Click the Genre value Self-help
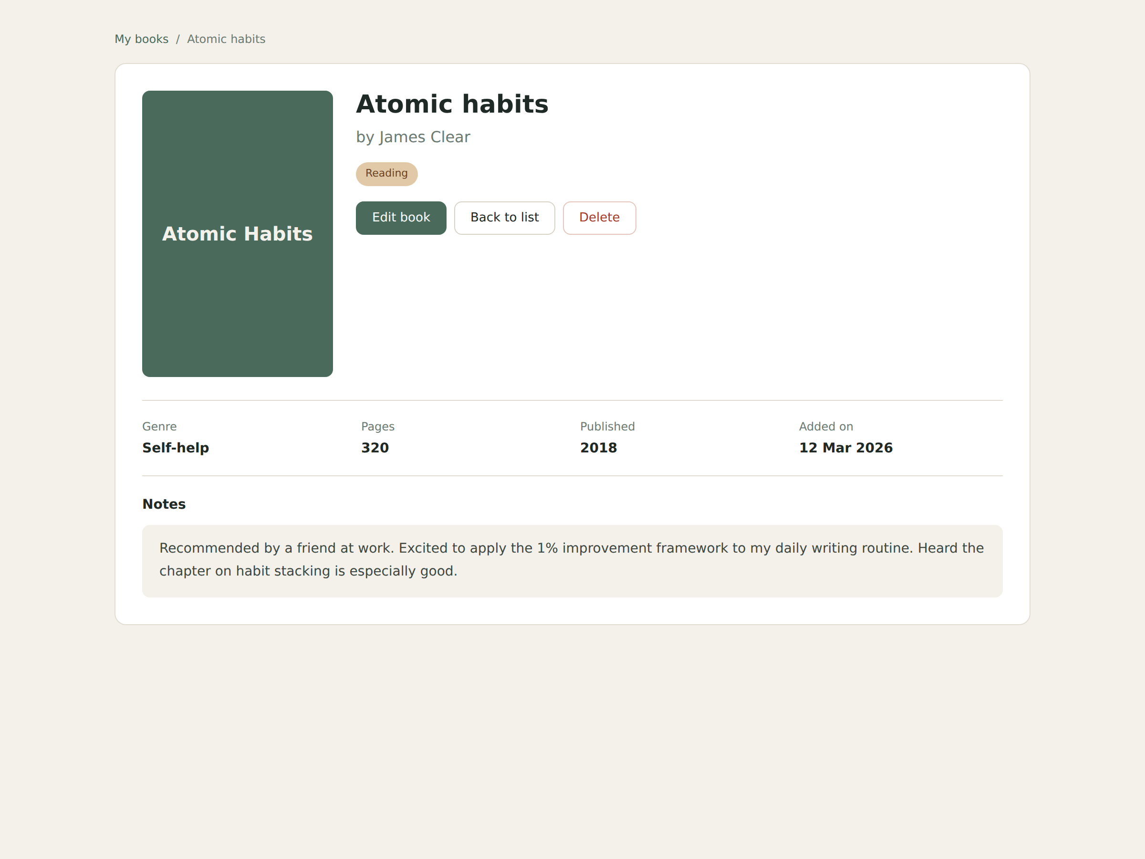Screen dimensions: 1145x859 (176, 448)
